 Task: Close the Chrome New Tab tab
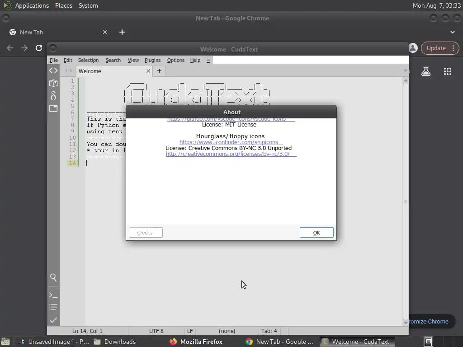(105, 32)
